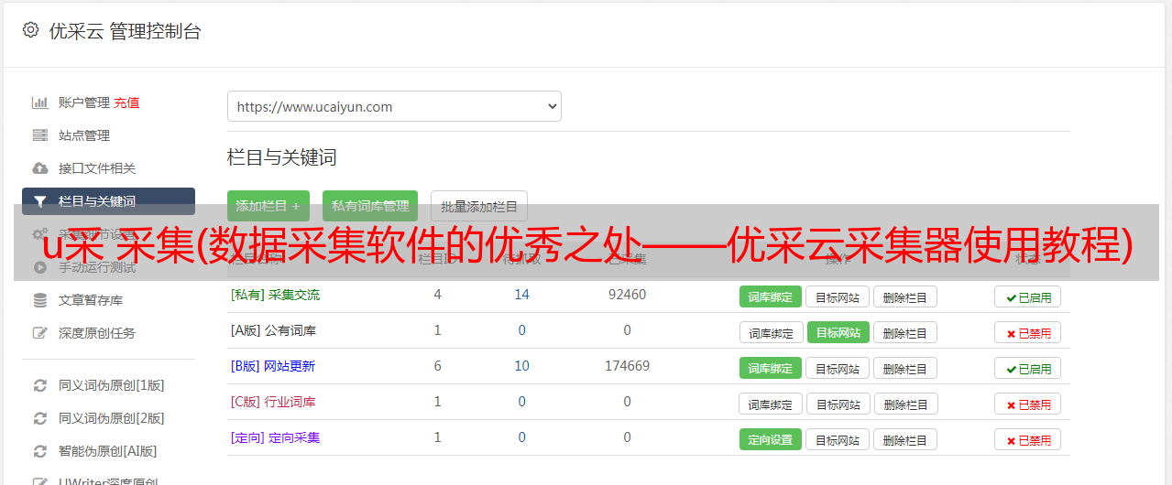Screen dimensions: 1172x485
Task: Click 词库绑定 in the 公有词库 row
Action: 771,332
